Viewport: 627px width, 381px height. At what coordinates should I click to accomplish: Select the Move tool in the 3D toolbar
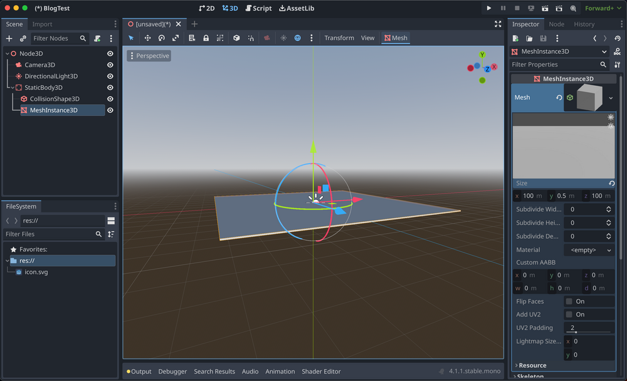[x=147, y=38]
